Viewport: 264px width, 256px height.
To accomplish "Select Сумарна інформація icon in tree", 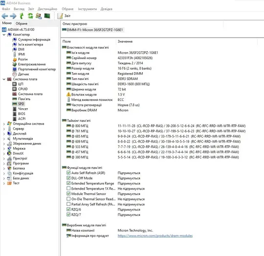I will click(15, 39).
